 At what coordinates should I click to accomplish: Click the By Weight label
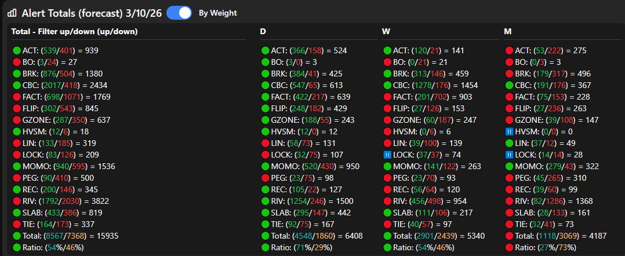(x=217, y=13)
